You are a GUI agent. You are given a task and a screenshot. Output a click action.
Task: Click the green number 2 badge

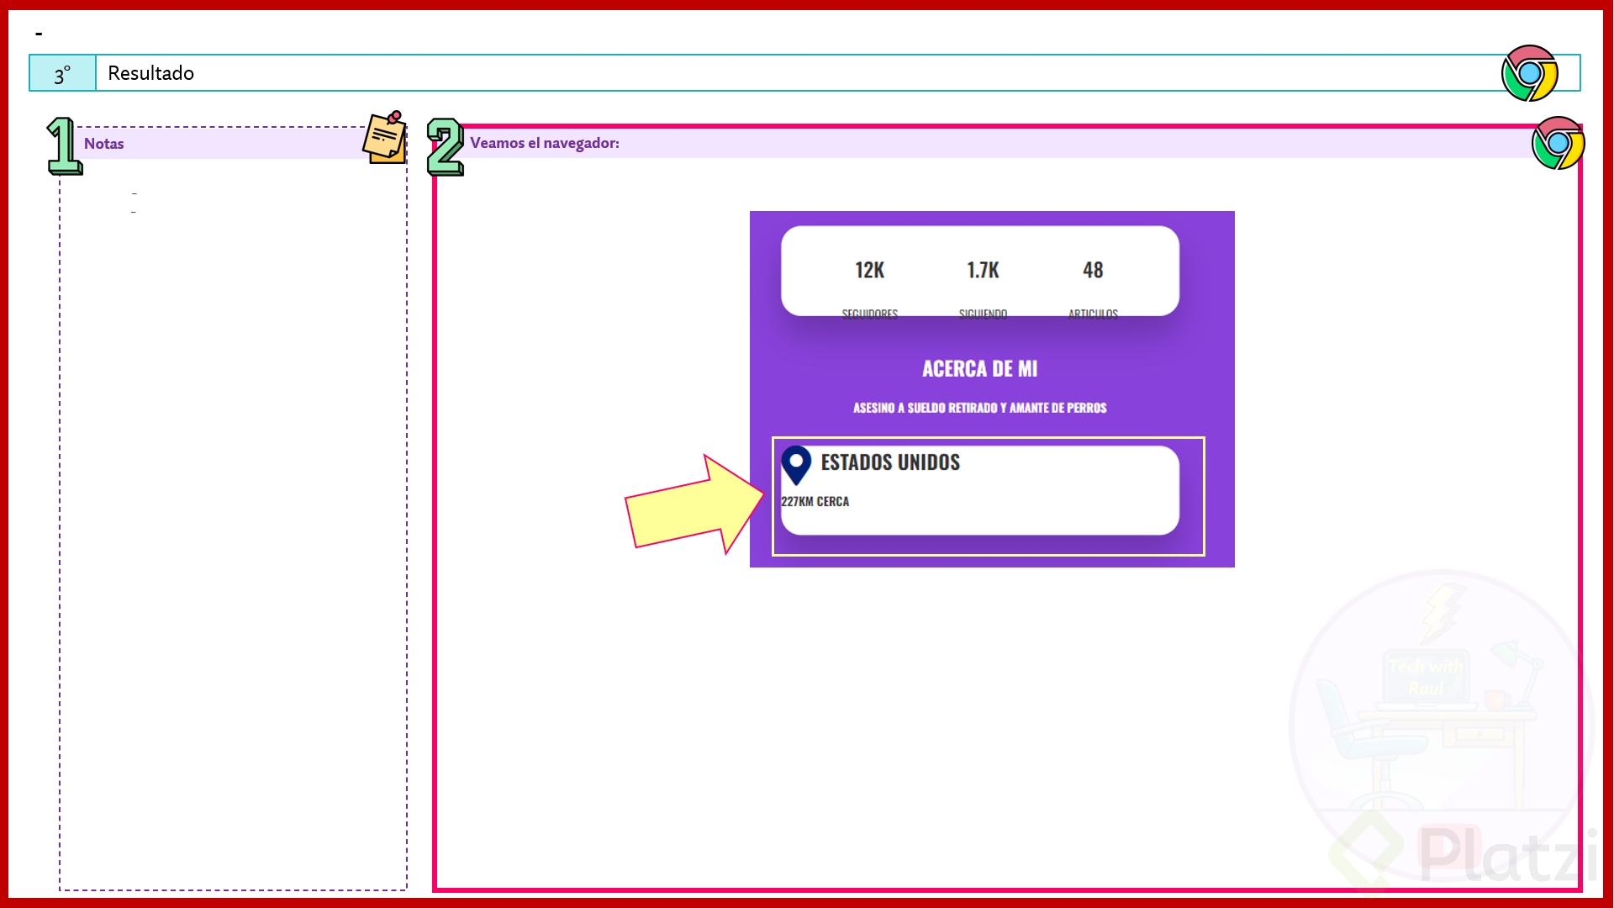445,146
